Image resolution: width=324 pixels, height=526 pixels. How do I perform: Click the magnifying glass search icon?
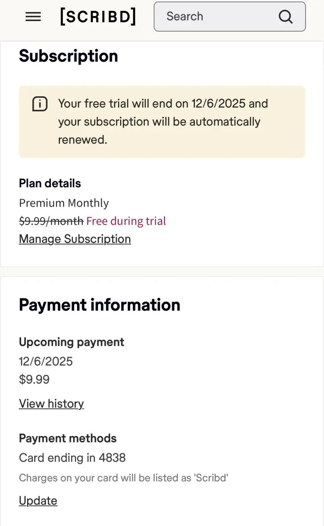pyautogui.click(x=285, y=17)
